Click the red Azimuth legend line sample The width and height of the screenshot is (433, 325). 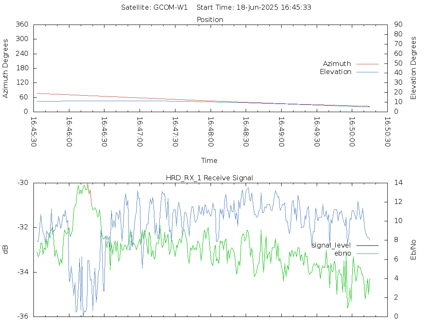click(x=367, y=64)
